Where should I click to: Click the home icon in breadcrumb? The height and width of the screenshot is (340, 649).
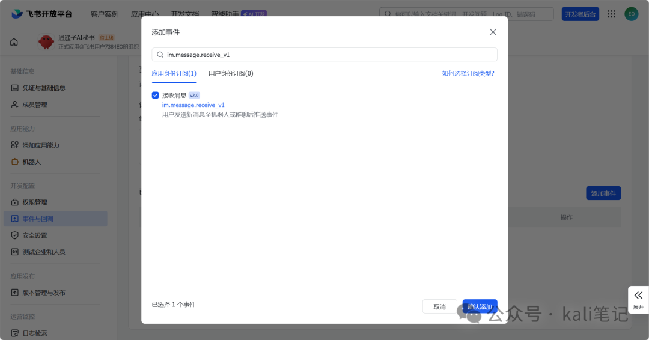tap(14, 42)
